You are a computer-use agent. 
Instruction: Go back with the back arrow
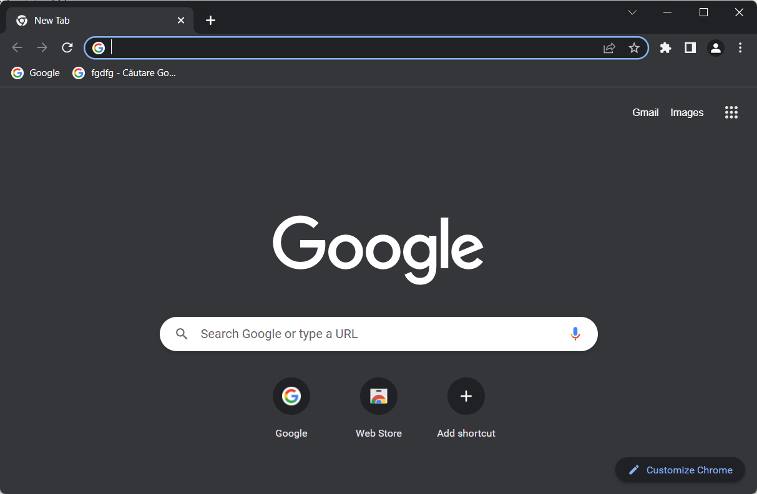coord(17,47)
